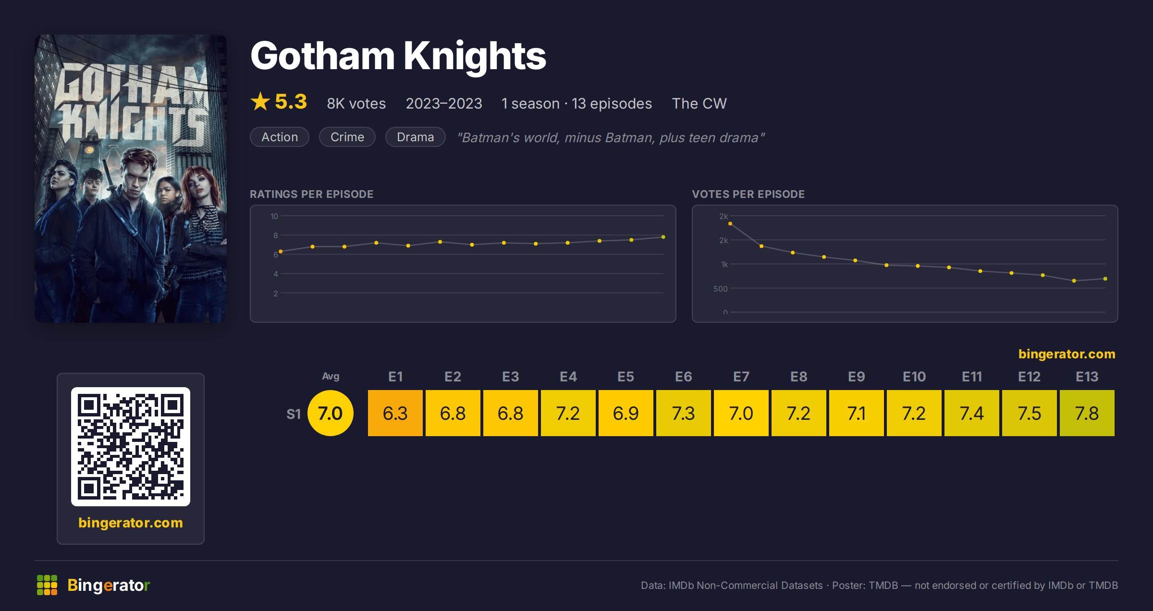Click the QR code image
Viewport: 1153px width, 611px height.
pos(131,447)
